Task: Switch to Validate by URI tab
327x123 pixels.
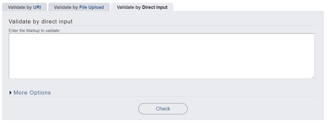Action: click(x=24, y=7)
